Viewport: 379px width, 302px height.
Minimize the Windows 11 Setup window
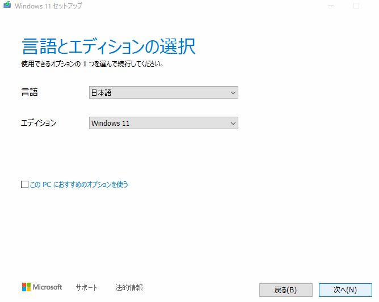tap(331, 6)
